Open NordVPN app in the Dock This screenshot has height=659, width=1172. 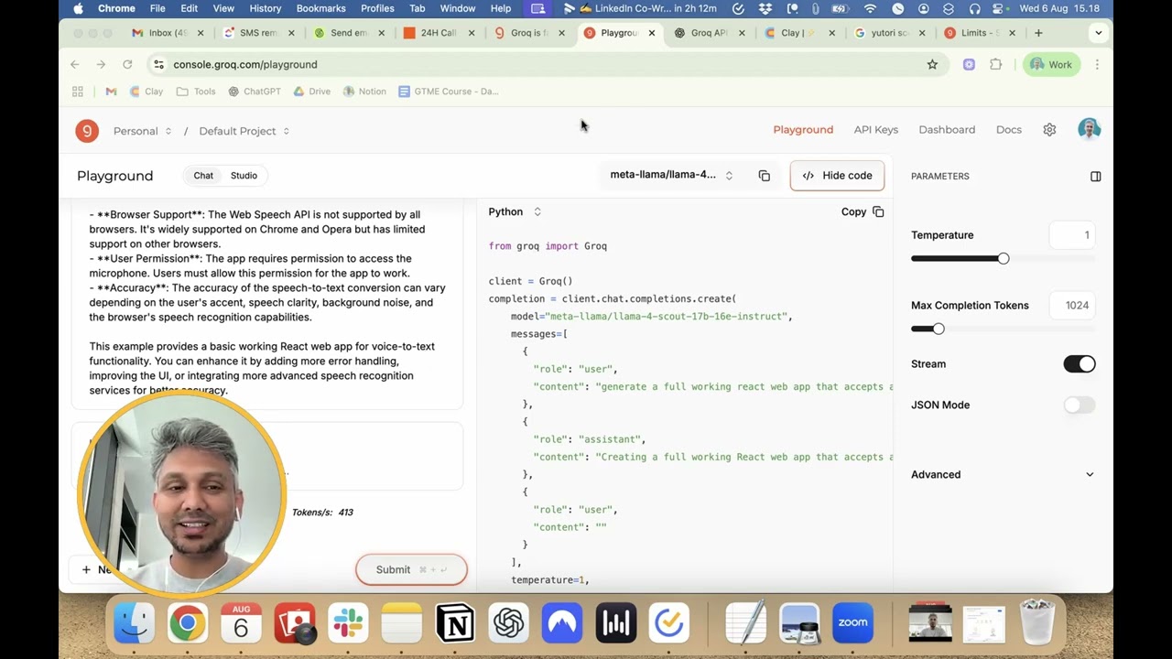click(562, 623)
